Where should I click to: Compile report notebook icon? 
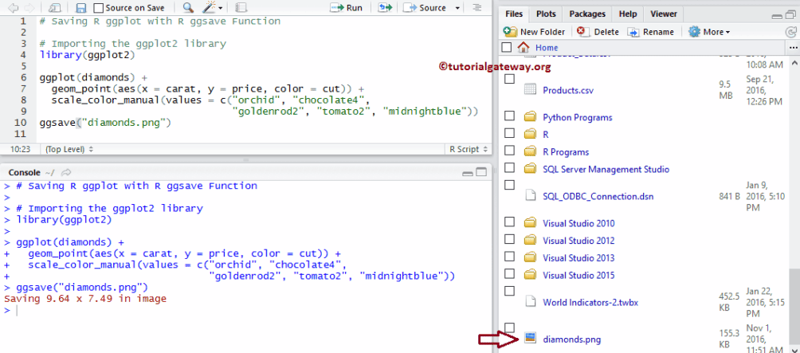click(x=241, y=8)
